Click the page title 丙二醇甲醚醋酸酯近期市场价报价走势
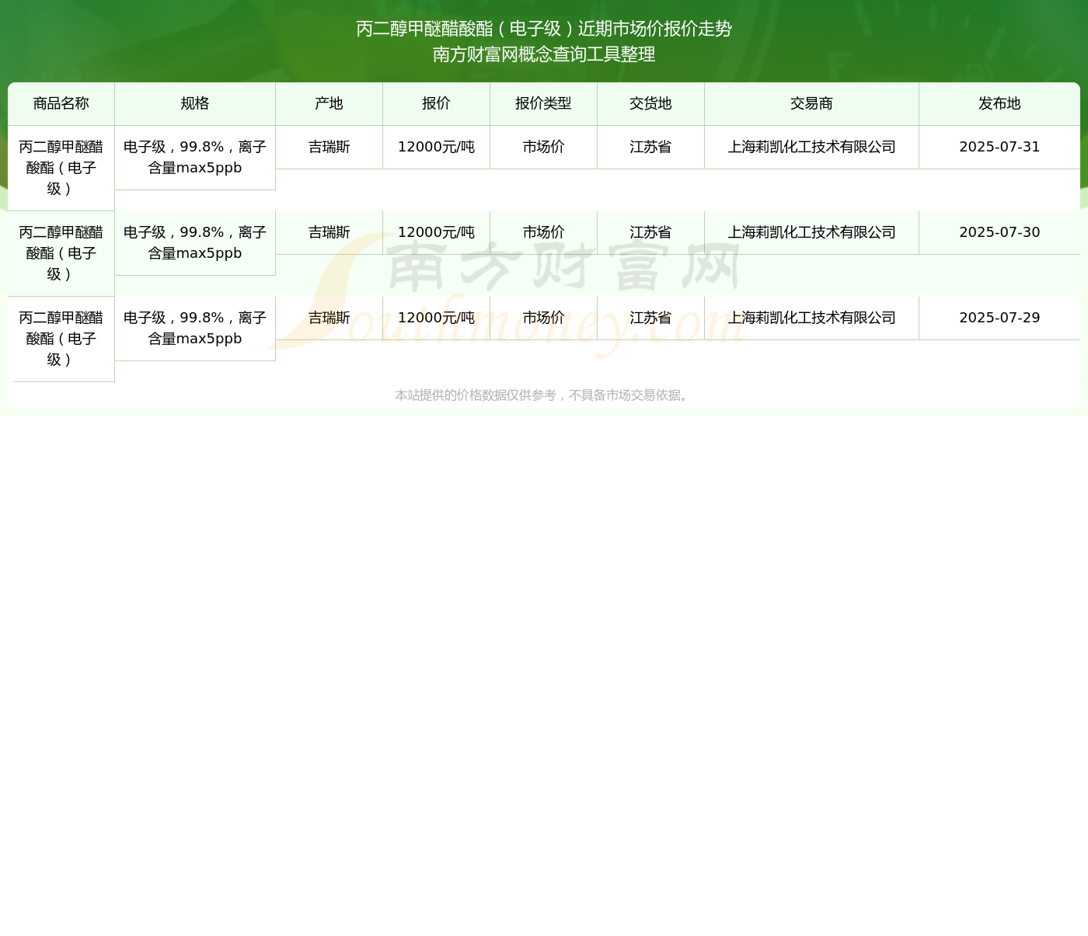1088x936 pixels. tap(544, 29)
